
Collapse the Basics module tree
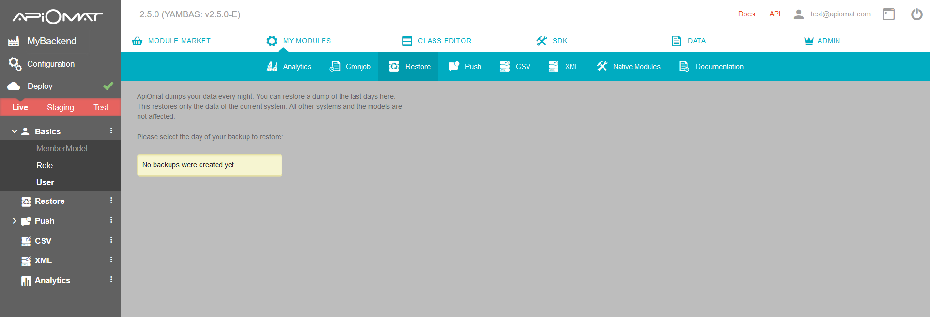[15, 131]
